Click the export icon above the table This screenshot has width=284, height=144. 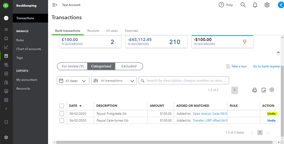coord(264,90)
